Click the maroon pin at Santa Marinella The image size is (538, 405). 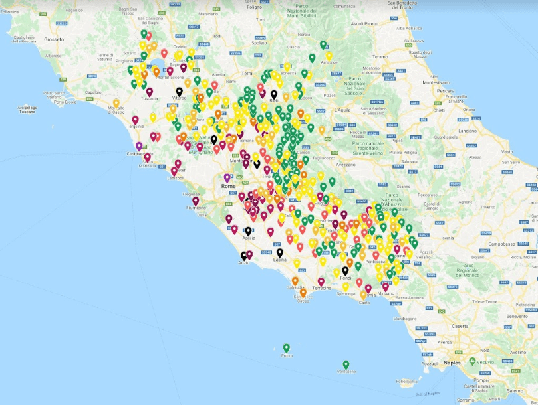[147, 157]
